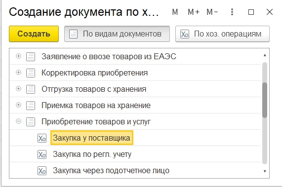
Task: Open the three-dots more menu
Action: click(x=232, y=12)
